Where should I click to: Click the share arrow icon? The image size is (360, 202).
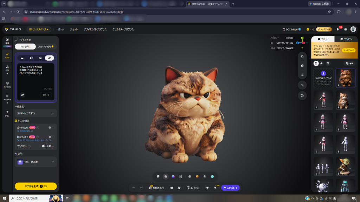tap(215, 188)
